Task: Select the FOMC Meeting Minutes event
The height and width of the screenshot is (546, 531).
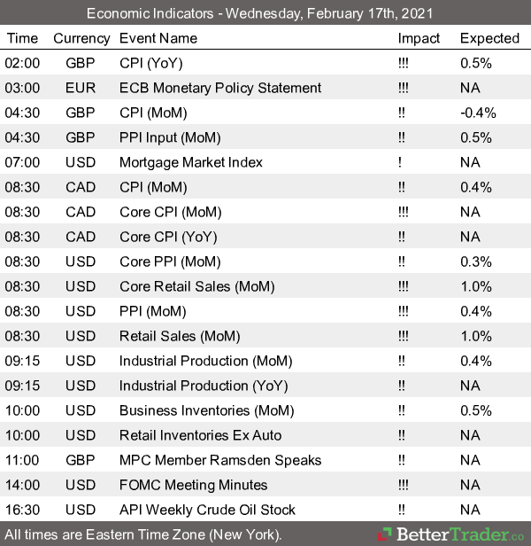Action: (x=193, y=485)
